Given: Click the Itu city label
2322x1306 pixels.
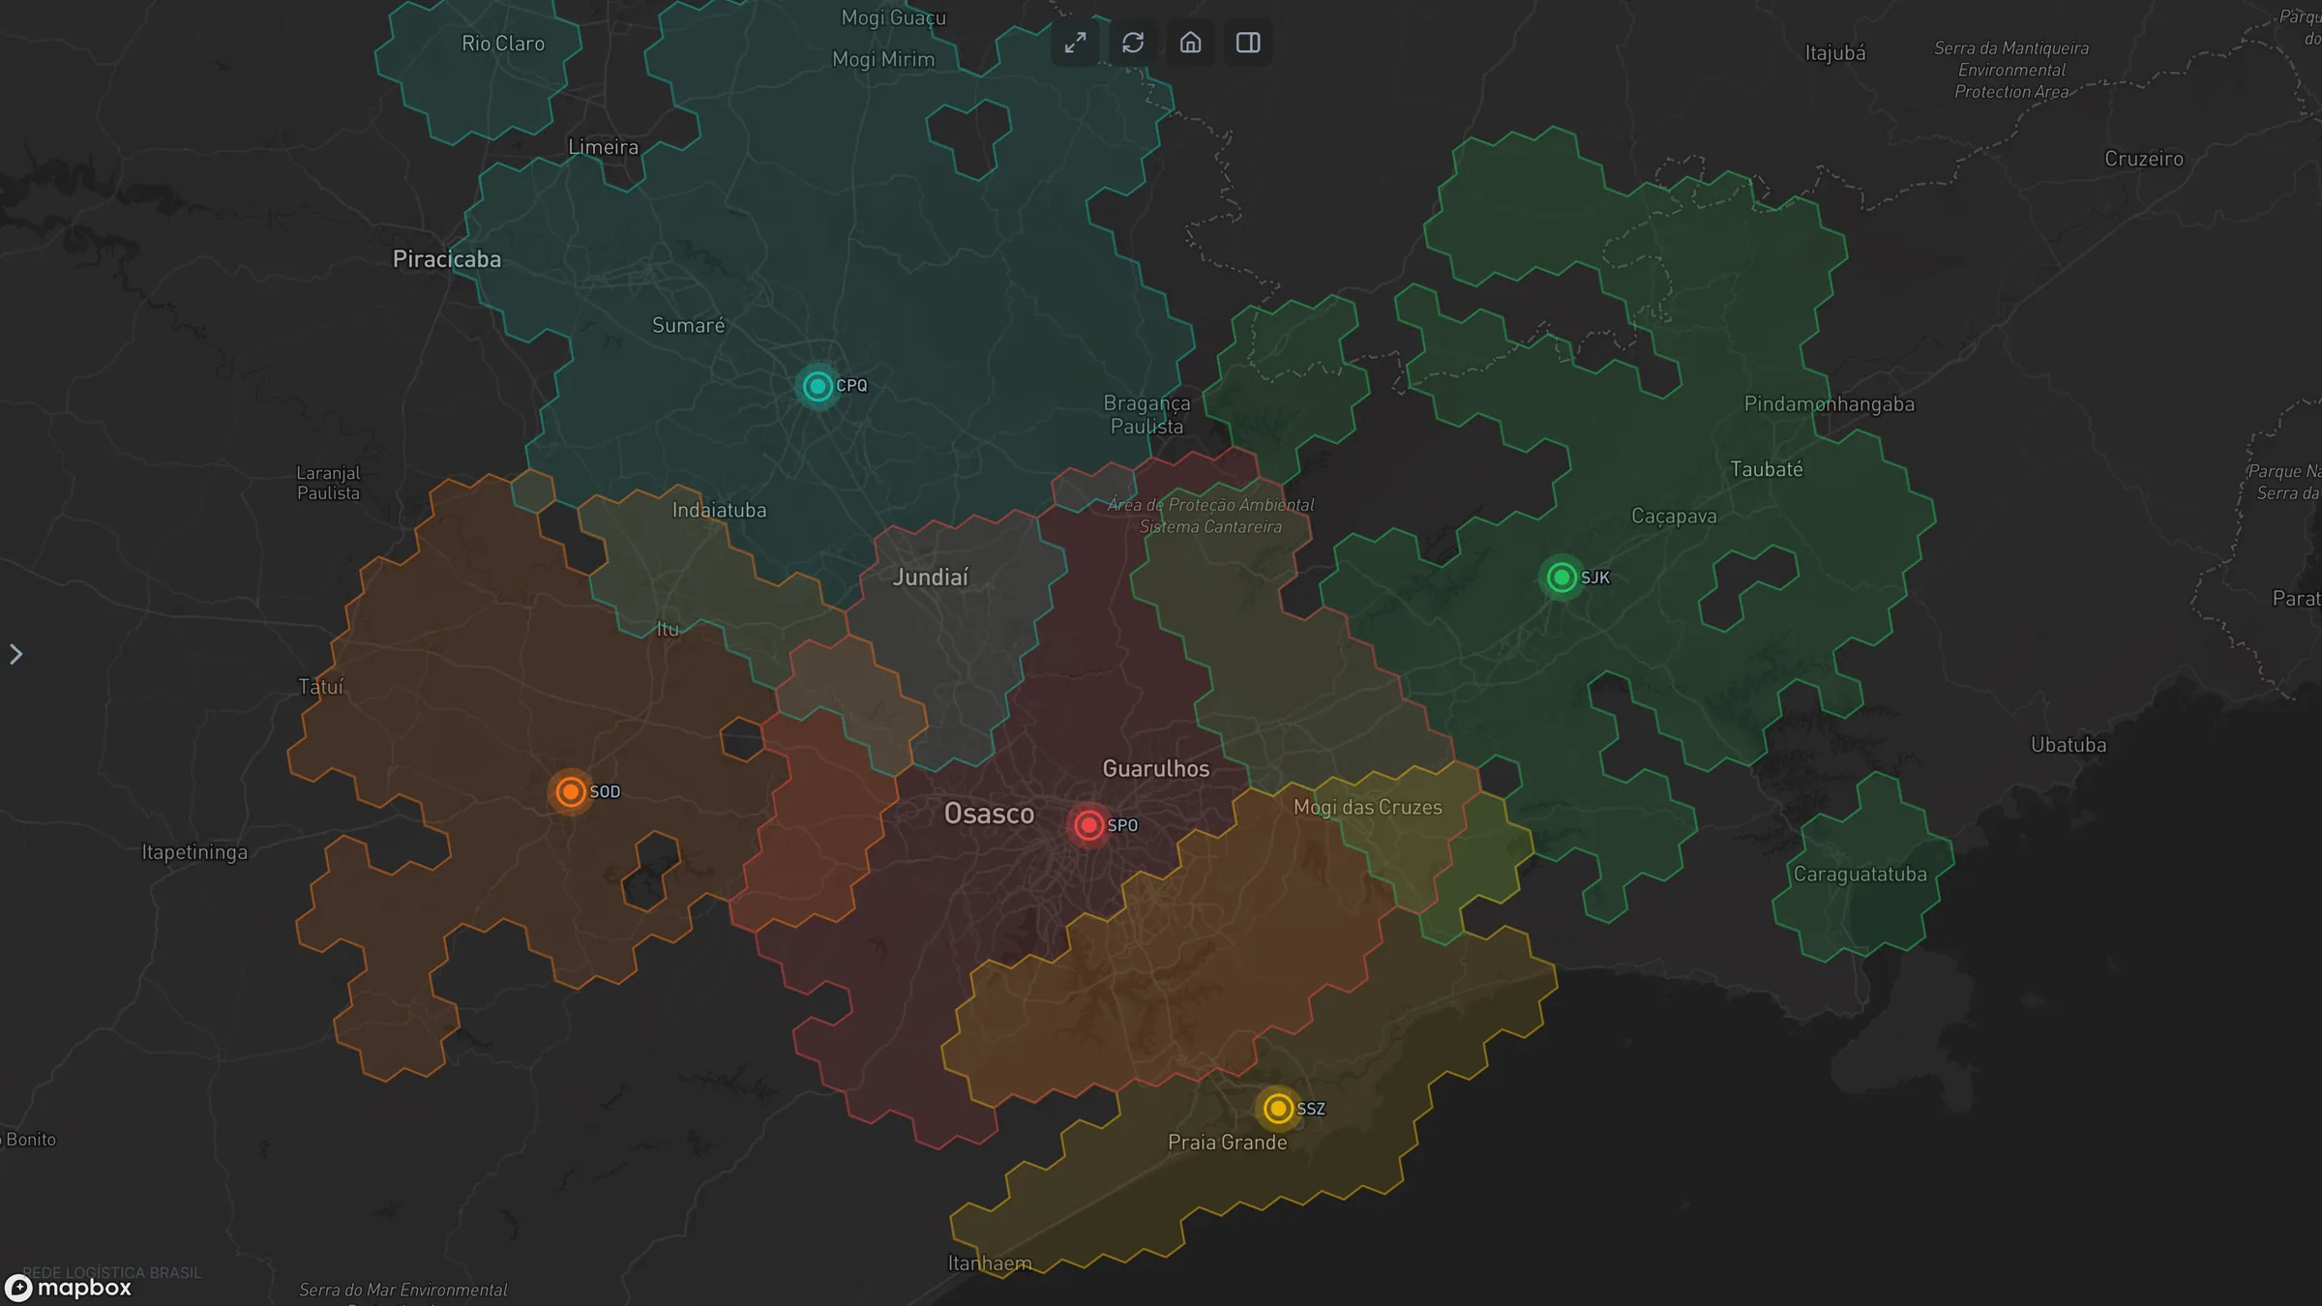Looking at the screenshot, I should pyautogui.click(x=668, y=630).
